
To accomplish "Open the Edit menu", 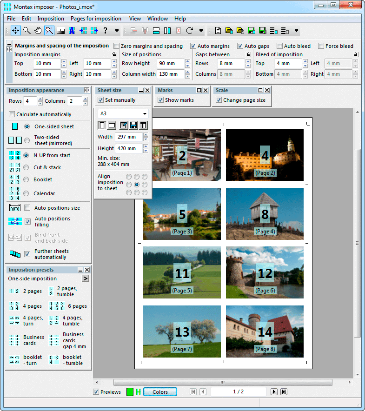I will coord(26,19).
